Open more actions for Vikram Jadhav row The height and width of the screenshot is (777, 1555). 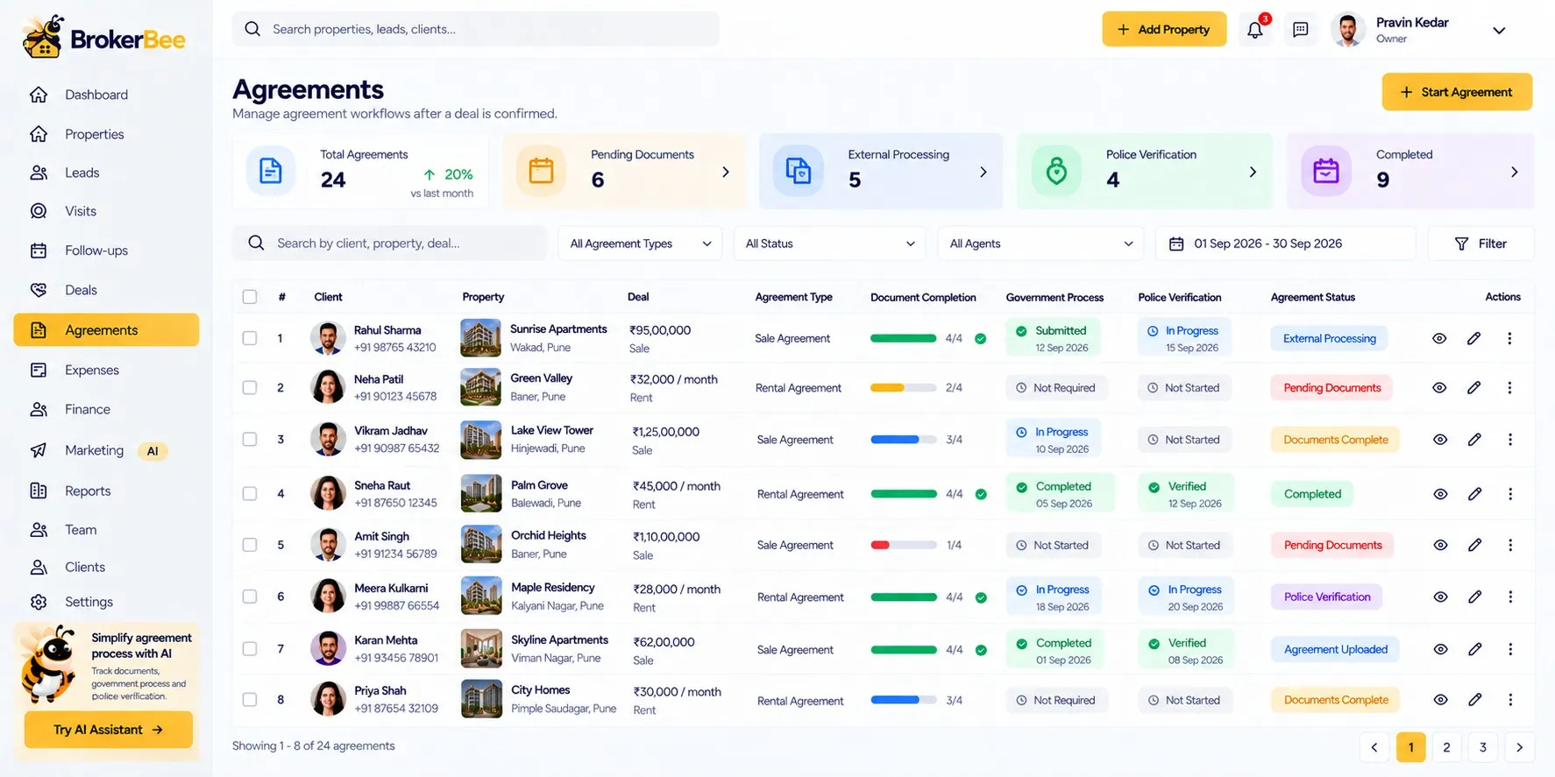(1510, 440)
